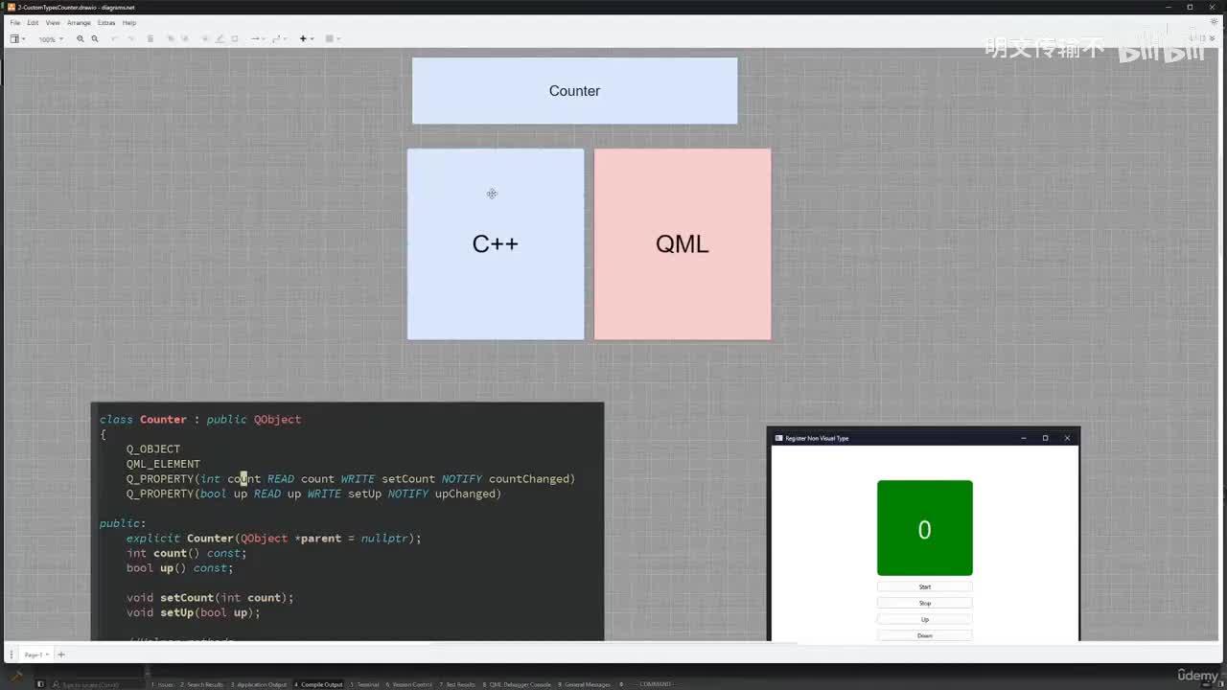Bring selection to front
Viewport: 1227px width, 690px height.
point(171,39)
